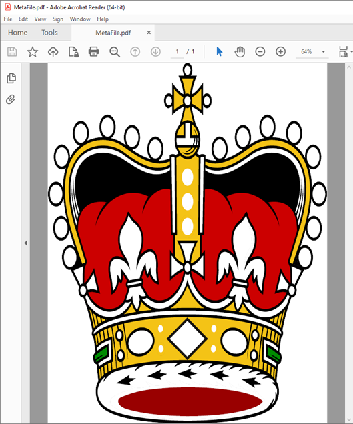This screenshot has height=424, width=353.
Task: Zoom in with the plus button
Action: click(x=280, y=51)
